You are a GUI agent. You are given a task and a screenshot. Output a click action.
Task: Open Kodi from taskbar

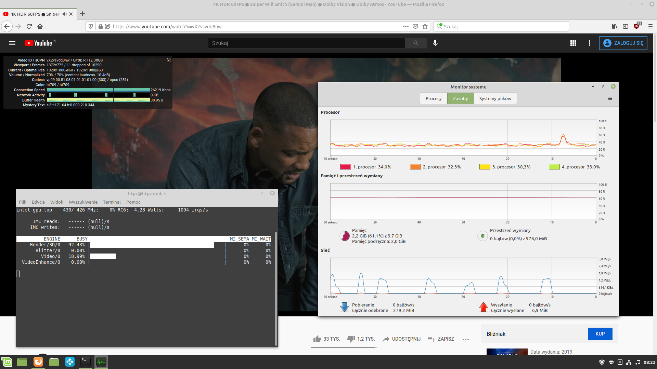click(x=70, y=362)
